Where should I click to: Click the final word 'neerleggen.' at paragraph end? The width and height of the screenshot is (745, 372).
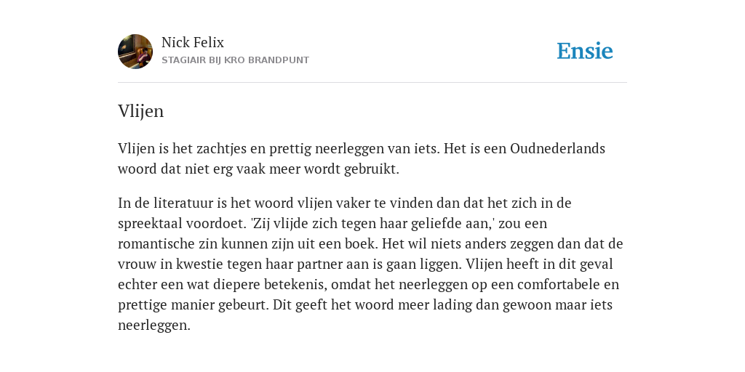click(154, 325)
